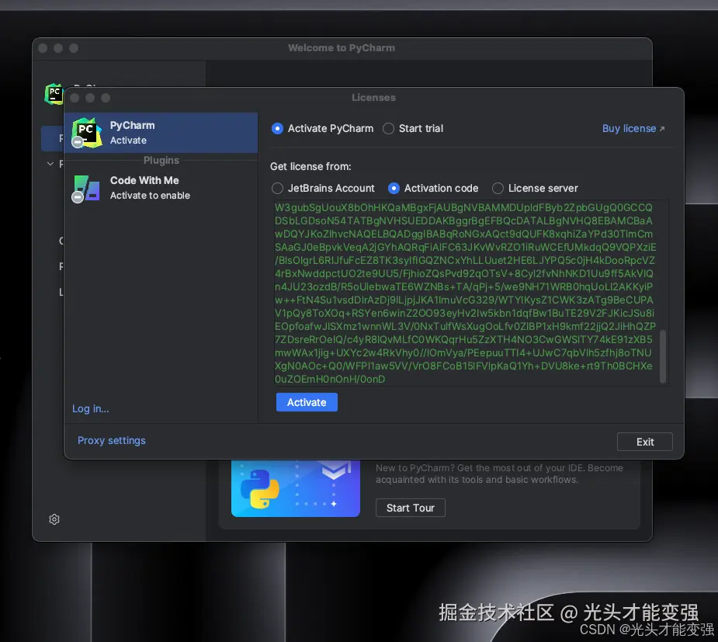Click the PyCharm product icon in Licenses list
The height and width of the screenshot is (642, 718).
point(86,133)
